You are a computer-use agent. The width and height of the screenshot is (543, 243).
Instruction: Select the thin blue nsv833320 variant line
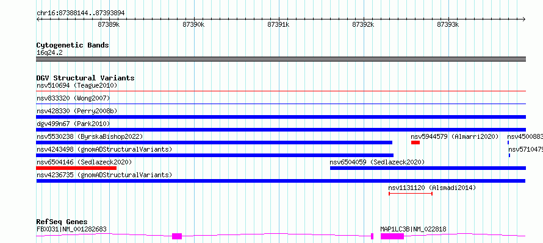tap(281, 104)
